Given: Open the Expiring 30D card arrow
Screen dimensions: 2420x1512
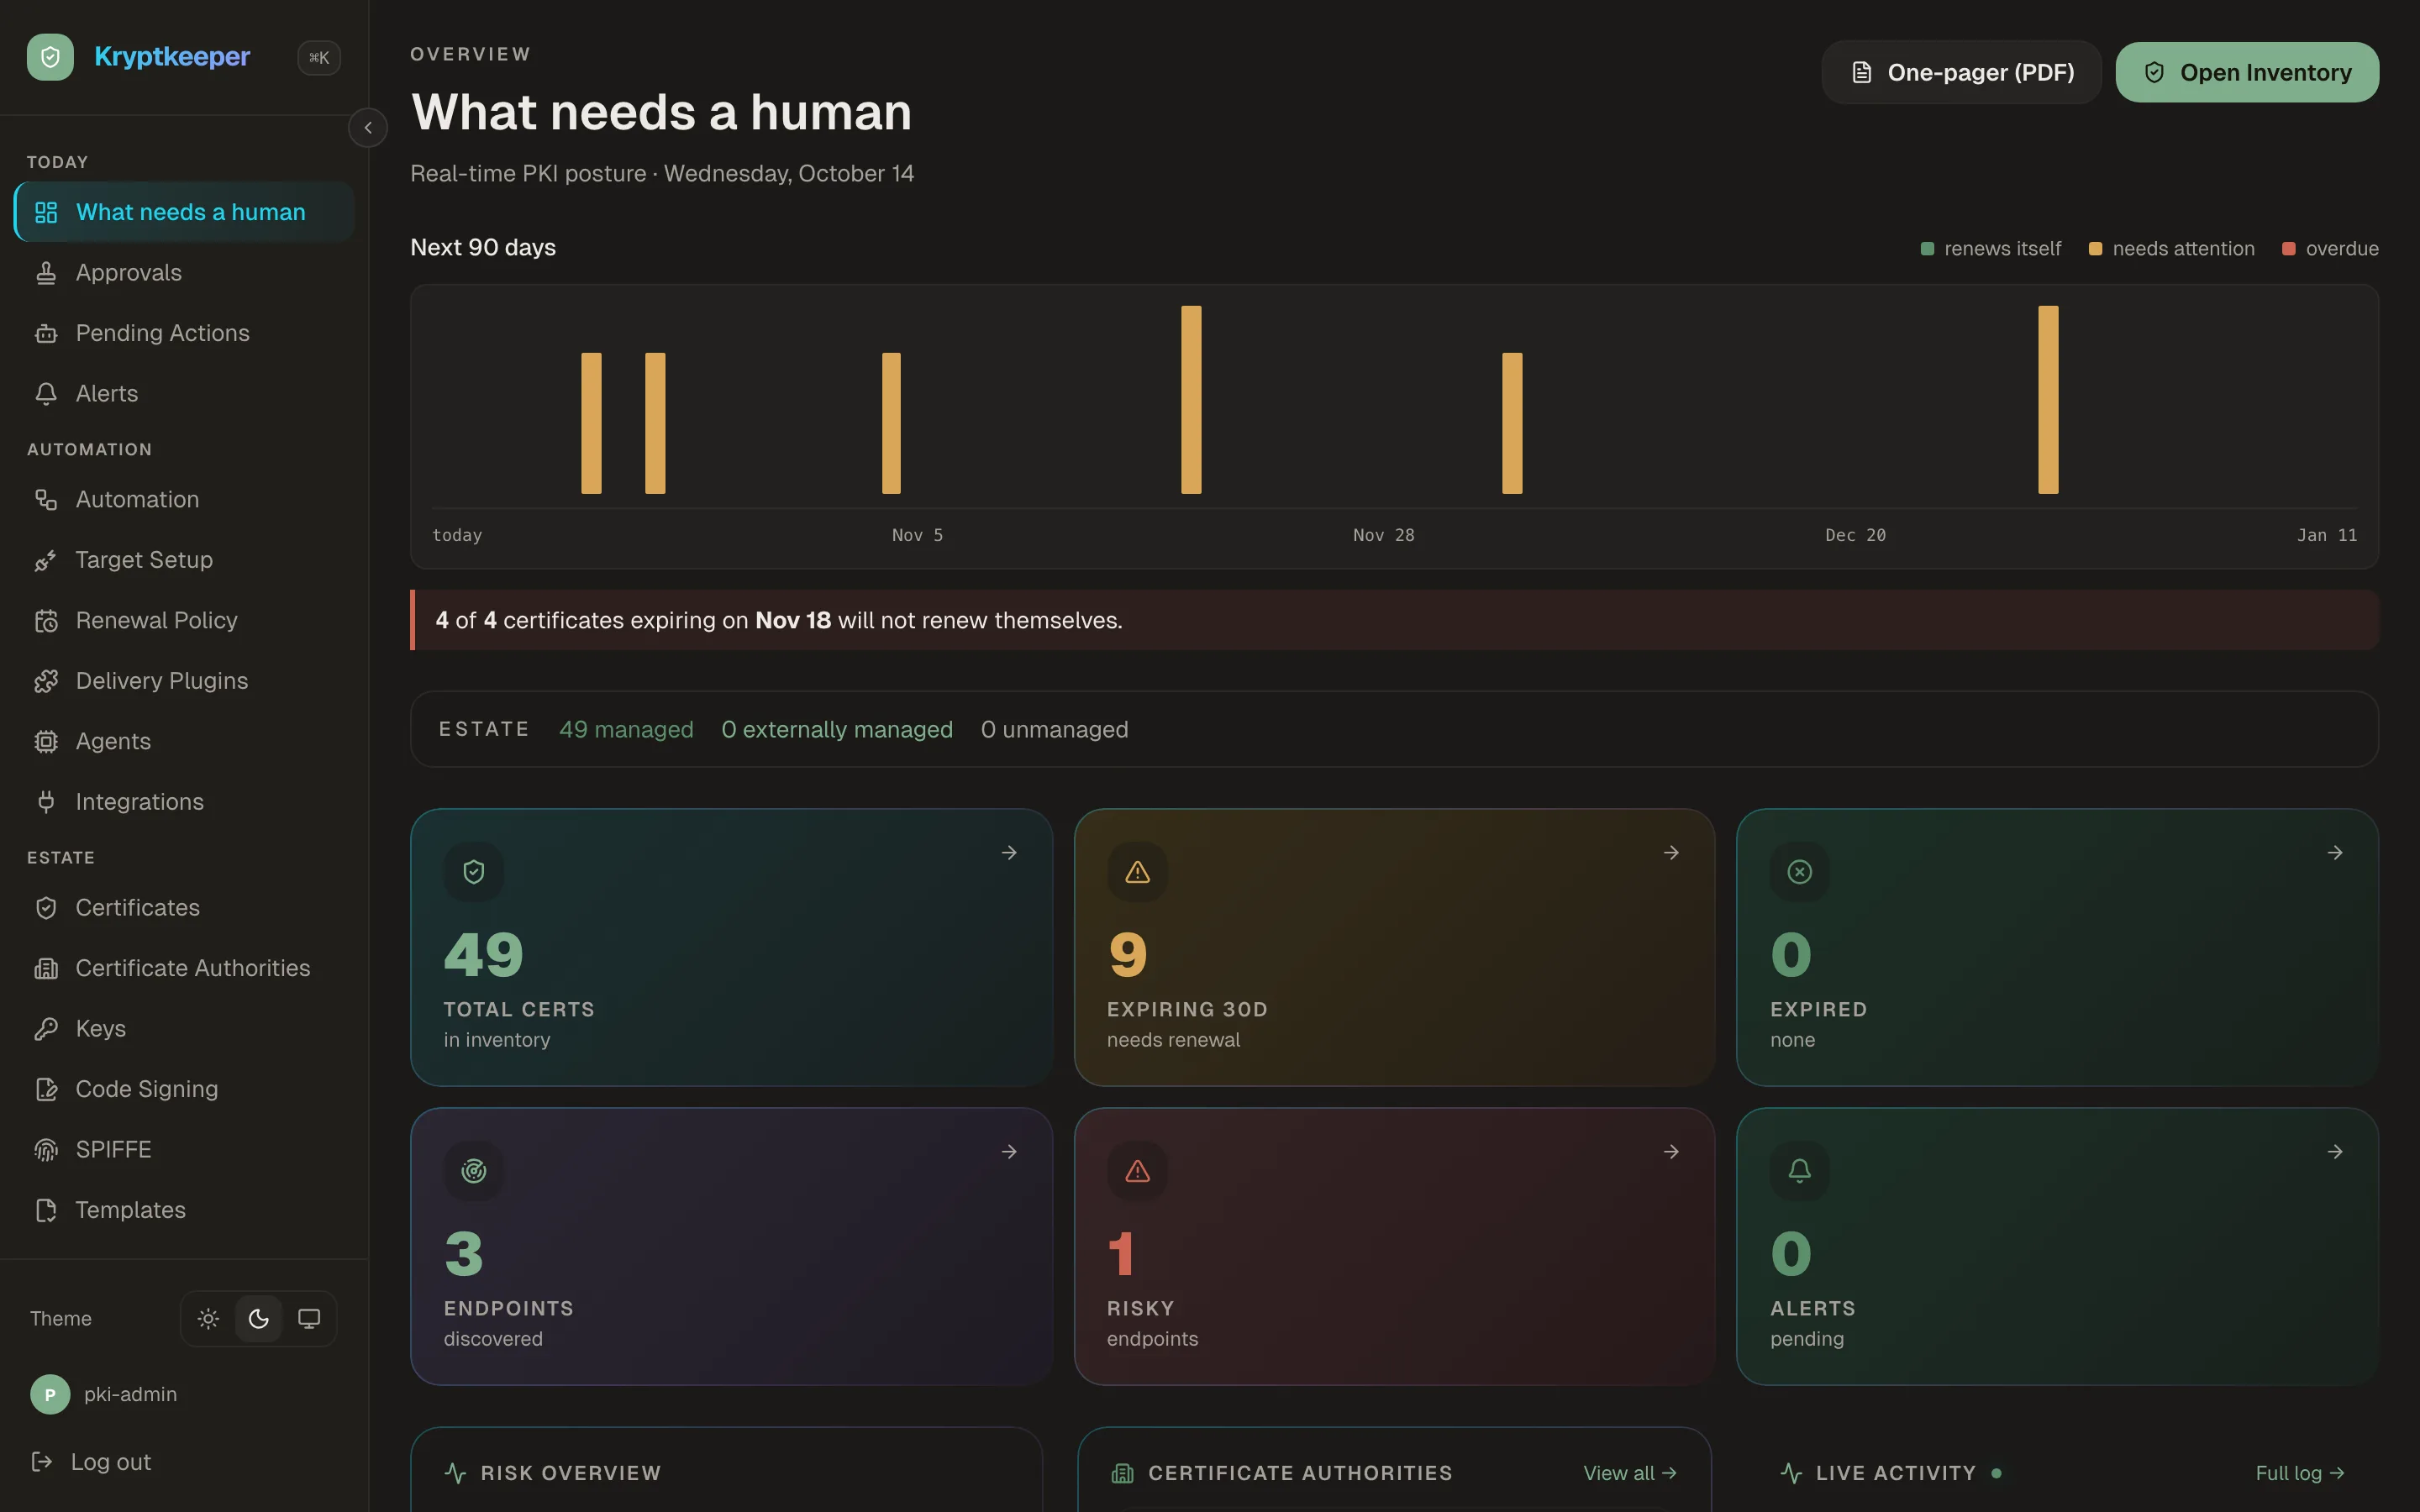Looking at the screenshot, I should tap(1671, 853).
